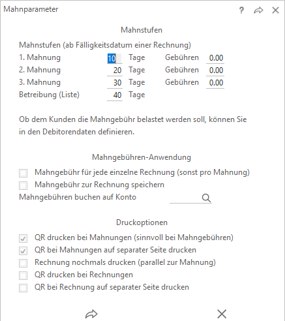
Task: Cancel with the bottom X icon
Action: coord(222,314)
